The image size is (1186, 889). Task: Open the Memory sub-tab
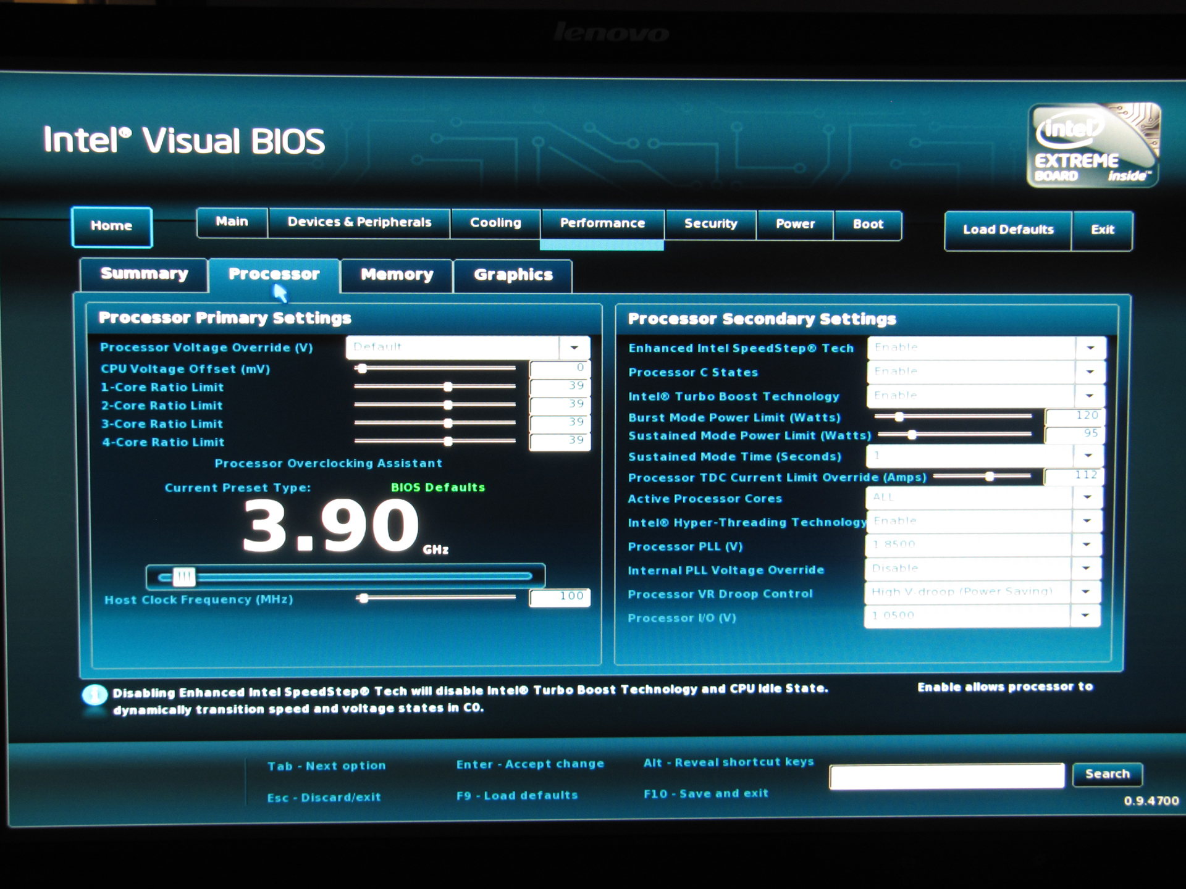(397, 275)
